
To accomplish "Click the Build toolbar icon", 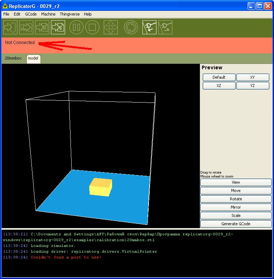I will (10, 27).
